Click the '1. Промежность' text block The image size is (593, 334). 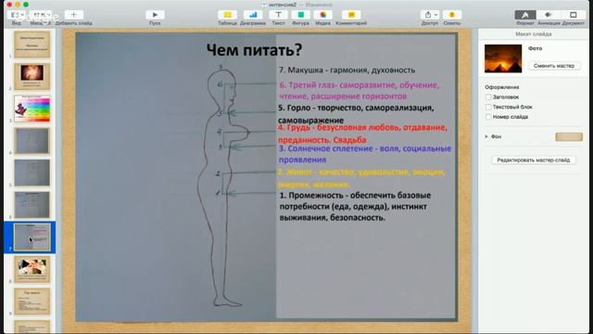click(355, 206)
